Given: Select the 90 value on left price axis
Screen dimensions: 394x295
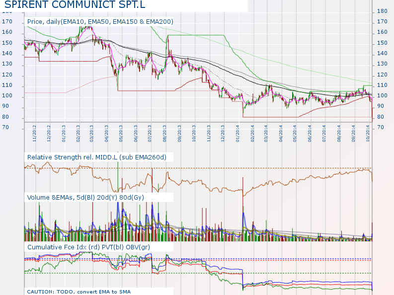Looking at the screenshot, I should coord(5,106).
